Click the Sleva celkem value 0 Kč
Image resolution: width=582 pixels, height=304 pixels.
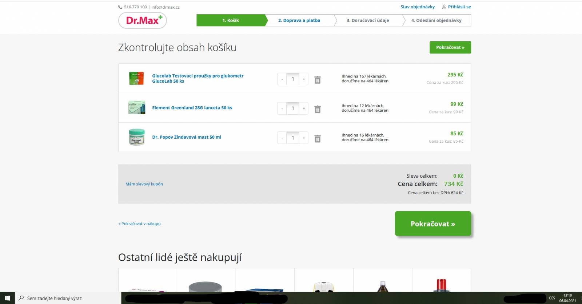tap(458, 176)
